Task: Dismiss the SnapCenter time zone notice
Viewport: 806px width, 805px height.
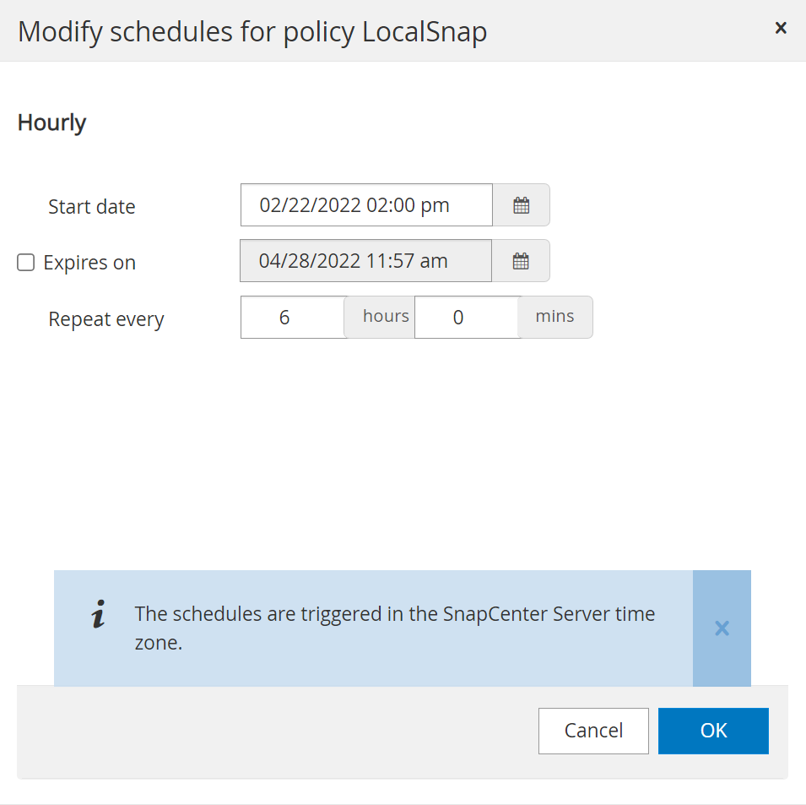Action: tap(722, 628)
